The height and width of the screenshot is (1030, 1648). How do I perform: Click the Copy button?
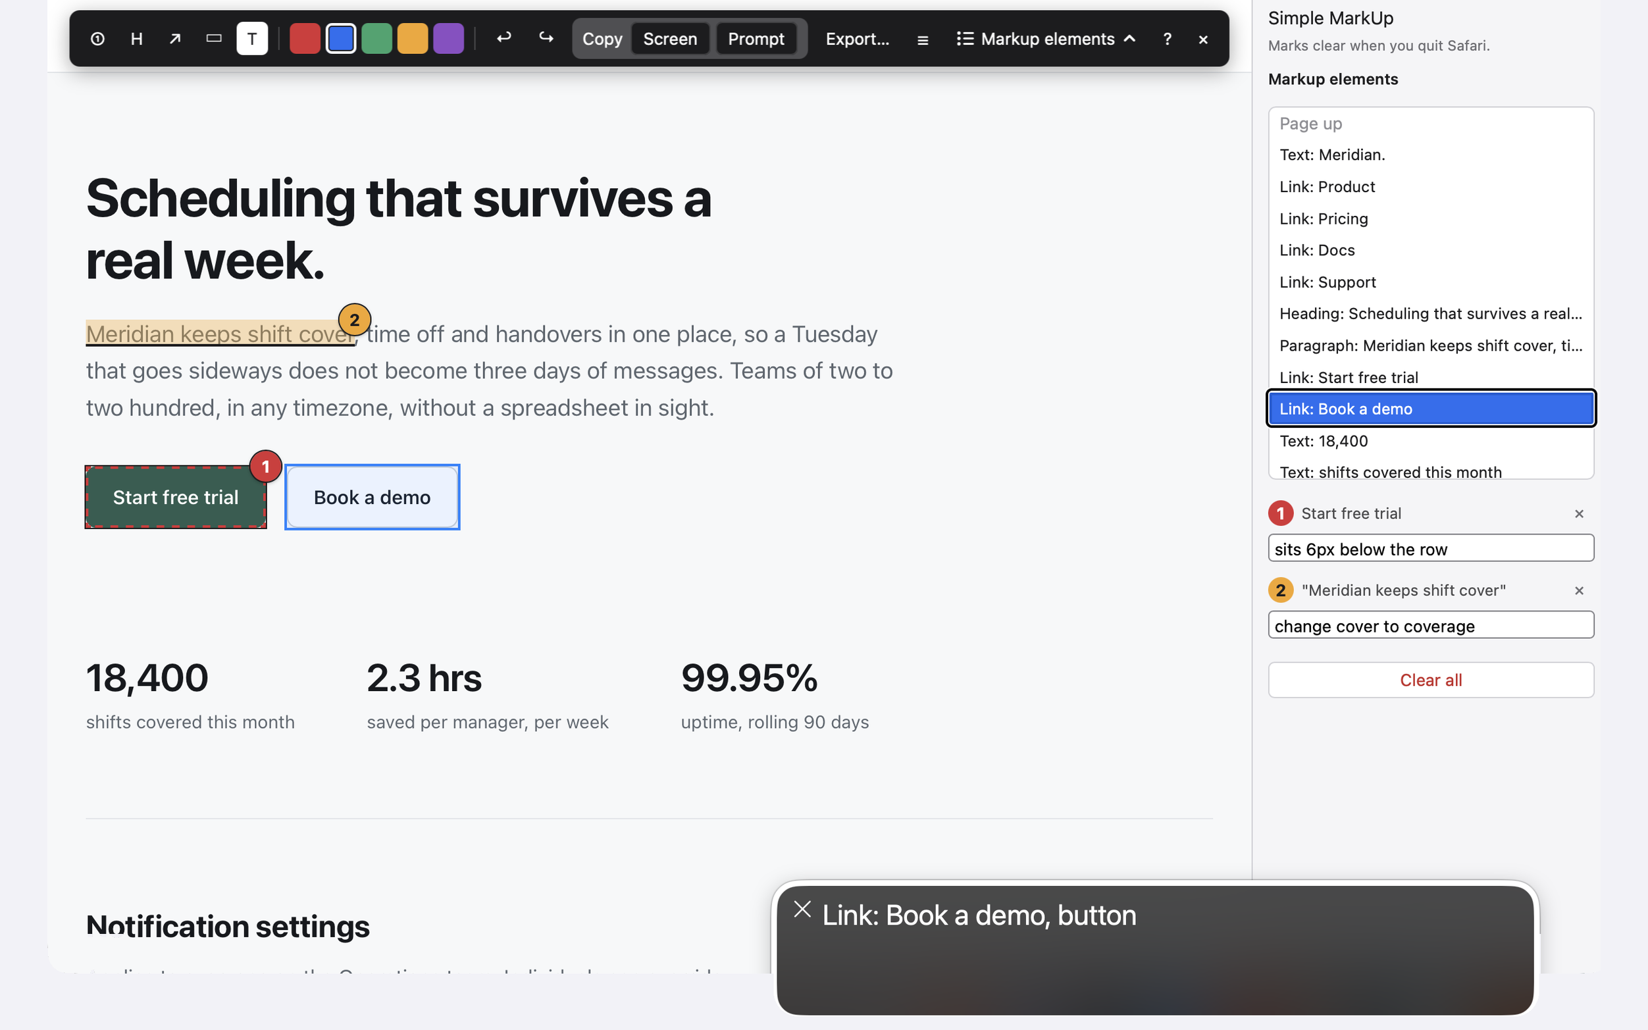point(602,39)
